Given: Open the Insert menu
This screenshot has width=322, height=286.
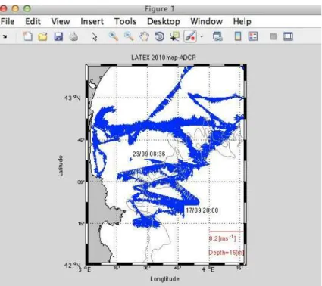Looking at the screenshot, I should click(92, 21).
